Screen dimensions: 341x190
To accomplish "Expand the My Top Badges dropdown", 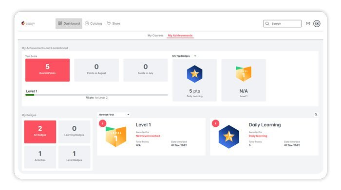I will coord(184,56).
